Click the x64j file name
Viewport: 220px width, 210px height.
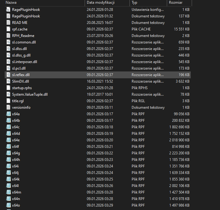(15, 173)
